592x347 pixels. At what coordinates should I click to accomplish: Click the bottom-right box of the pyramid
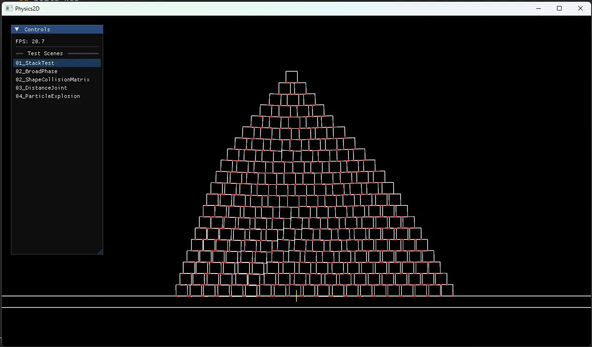point(447,290)
